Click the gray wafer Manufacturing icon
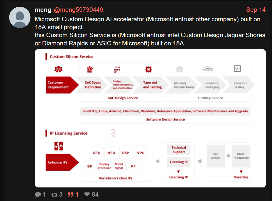This screenshot has width=272, height=201. click(x=180, y=69)
